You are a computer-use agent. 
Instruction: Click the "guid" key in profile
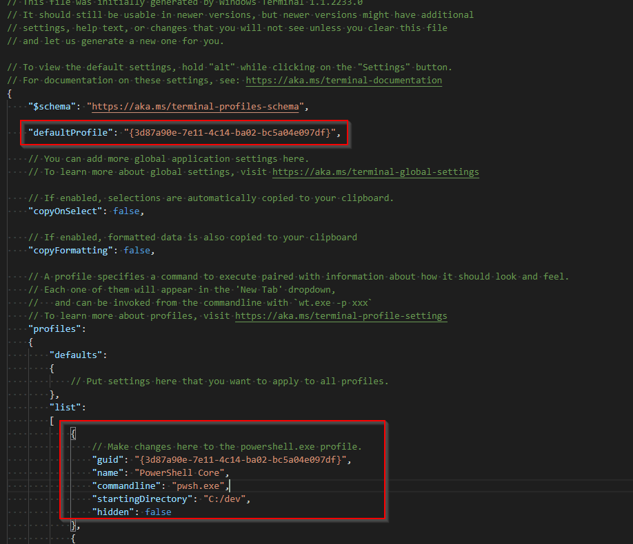pyautogui.click(x=108, y=460)
